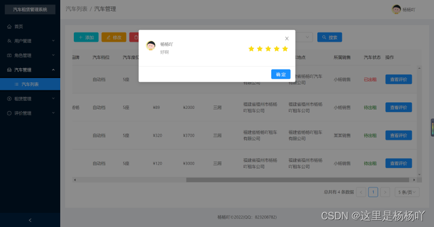View reviews for the ¥89 car row
Viewport: 434px width, 227px height.
pos(399,107)
